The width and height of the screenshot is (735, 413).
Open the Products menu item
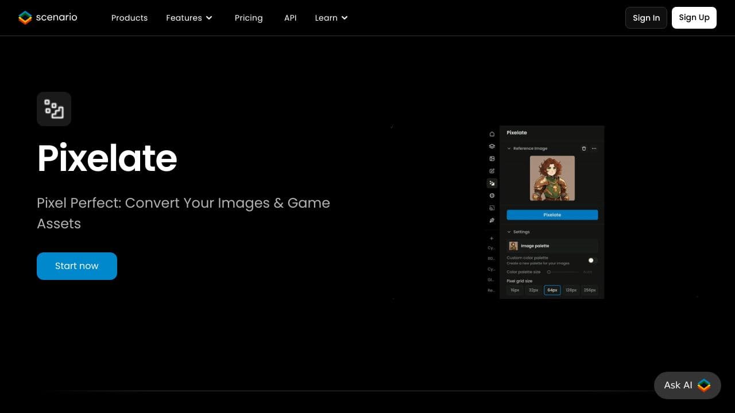(x=129, y=18)
